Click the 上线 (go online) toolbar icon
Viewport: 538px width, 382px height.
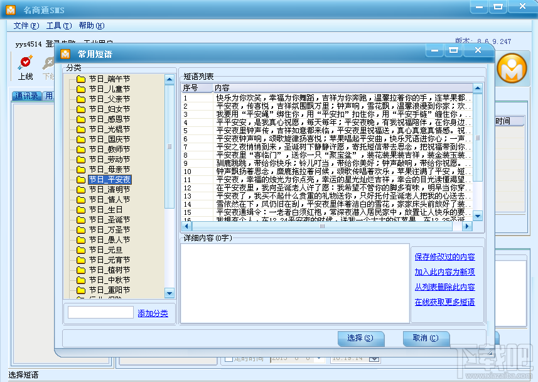coord(25,67)
